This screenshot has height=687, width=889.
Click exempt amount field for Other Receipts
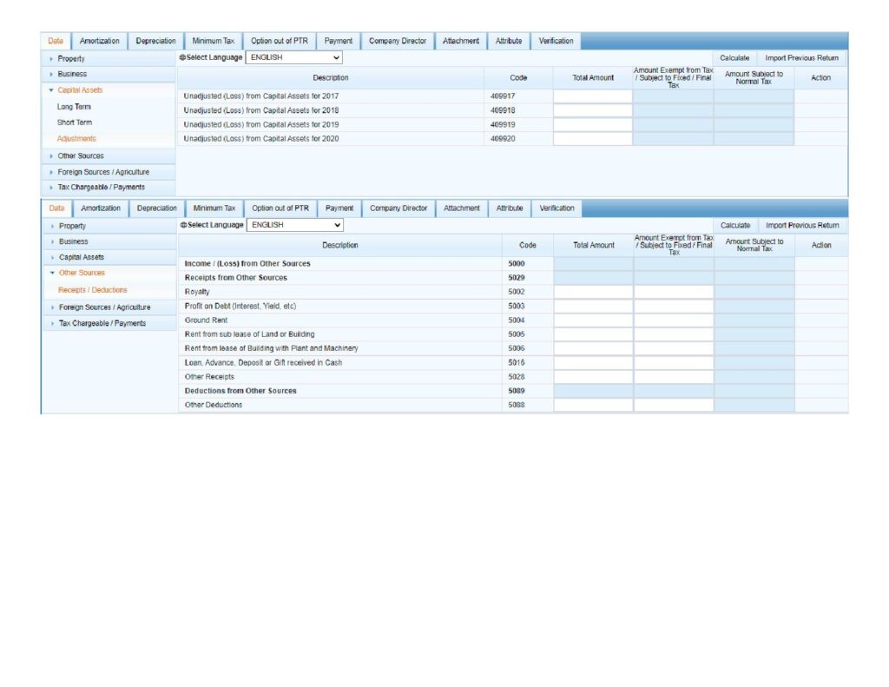pos(674,377)
